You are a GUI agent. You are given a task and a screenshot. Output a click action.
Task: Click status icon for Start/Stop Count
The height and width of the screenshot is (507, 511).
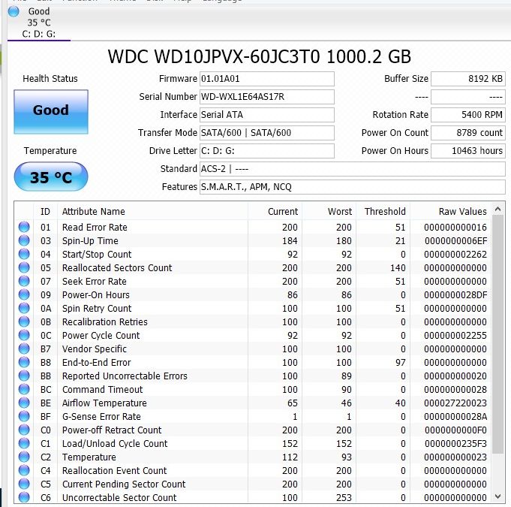pyautogui.click(x=24, y=254)
